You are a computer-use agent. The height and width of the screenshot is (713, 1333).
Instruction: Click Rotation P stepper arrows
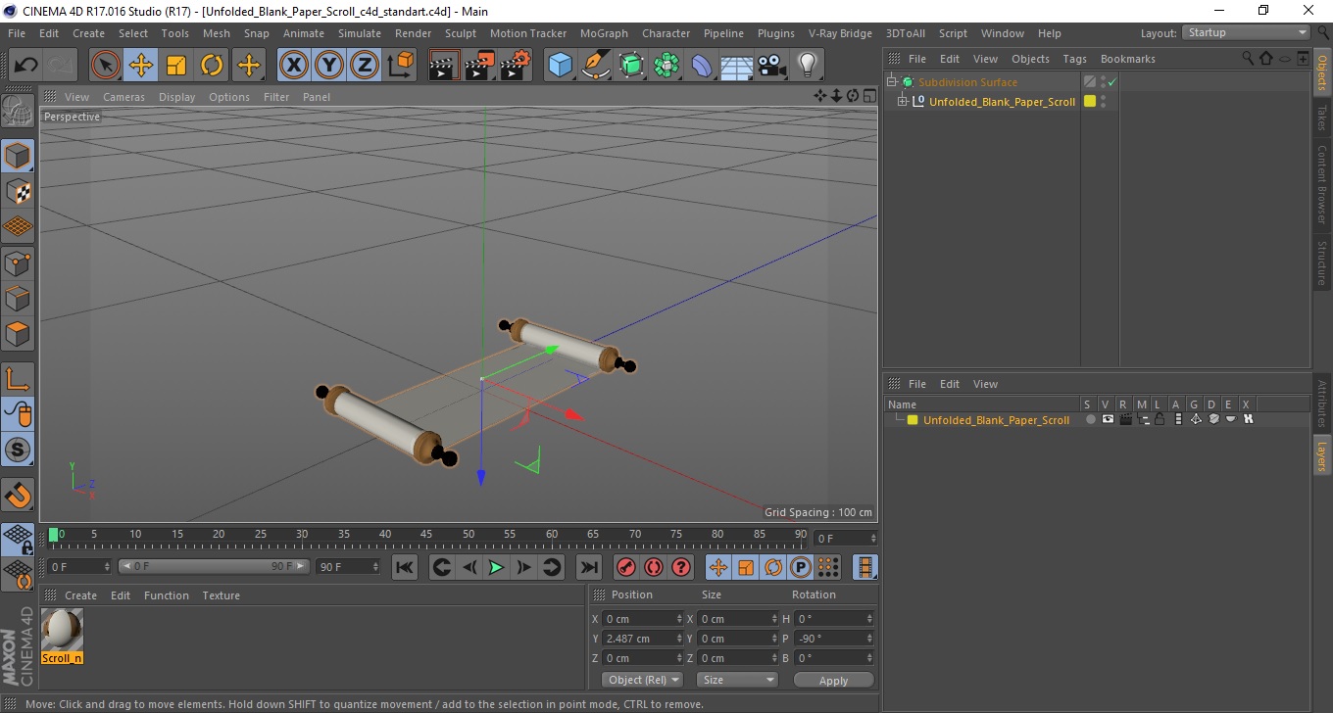pyautogui.click(x=869, y=639)
